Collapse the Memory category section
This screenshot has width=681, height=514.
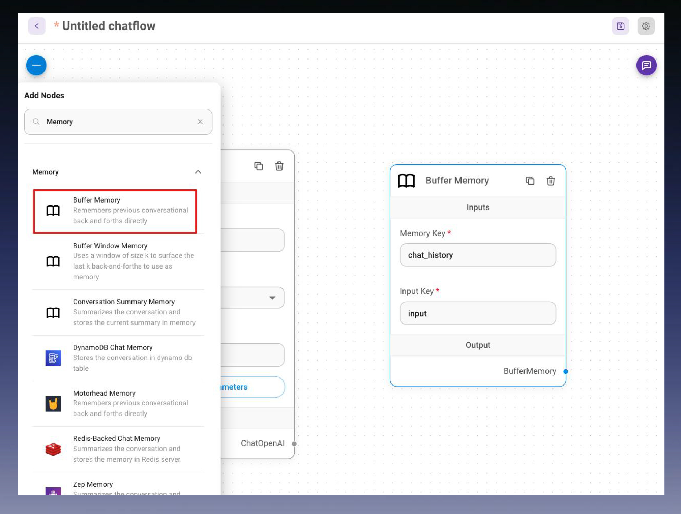tap(198, 172)
